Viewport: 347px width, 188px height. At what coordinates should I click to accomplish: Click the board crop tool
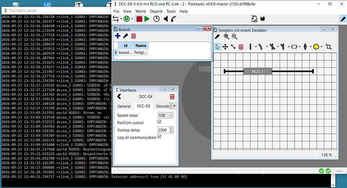tap(328, 47)
